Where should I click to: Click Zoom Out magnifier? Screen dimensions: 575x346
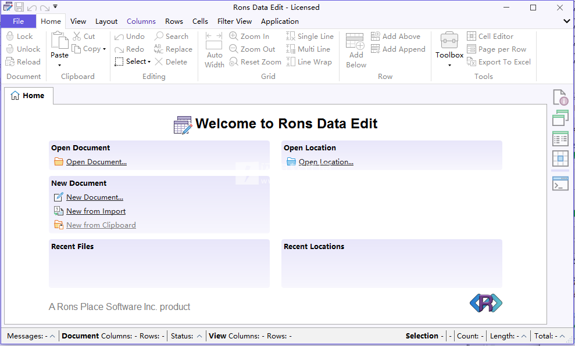(x=234, y=49)
